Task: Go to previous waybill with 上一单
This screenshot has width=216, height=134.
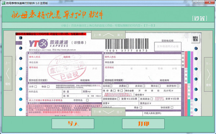Action: coord(108,35)
